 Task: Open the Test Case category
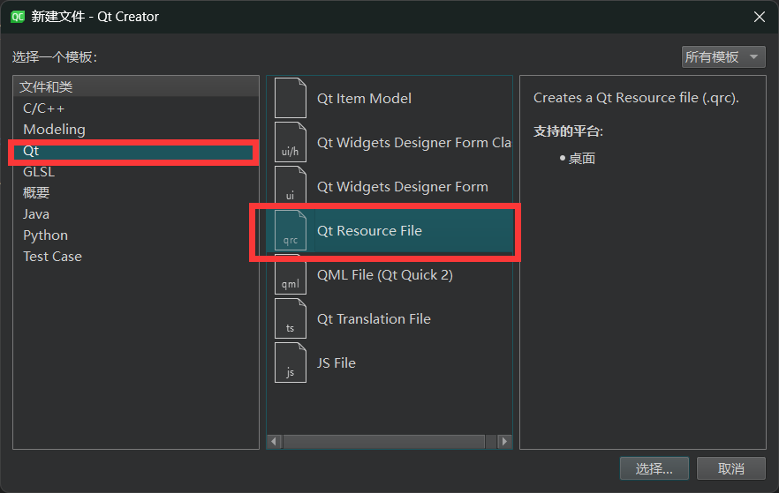(52, 257)
